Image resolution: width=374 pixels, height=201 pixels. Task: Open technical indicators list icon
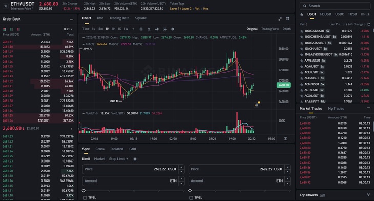coord(164,29)
